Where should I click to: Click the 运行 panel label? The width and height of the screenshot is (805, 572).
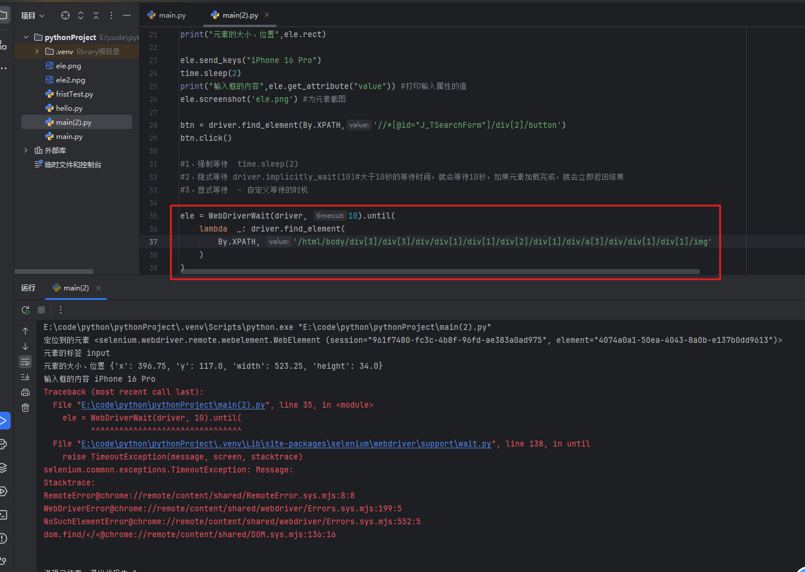coord(28,287)
